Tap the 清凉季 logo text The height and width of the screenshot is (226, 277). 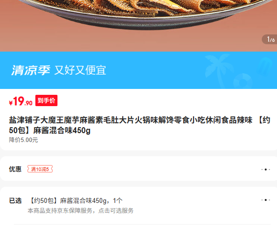(x=31, y=70)
